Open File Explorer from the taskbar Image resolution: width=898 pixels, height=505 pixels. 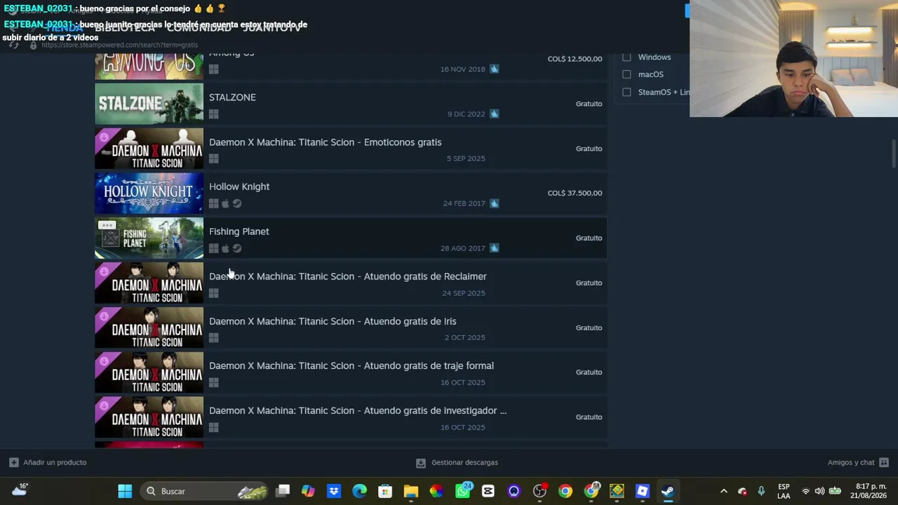click(411, 491)
